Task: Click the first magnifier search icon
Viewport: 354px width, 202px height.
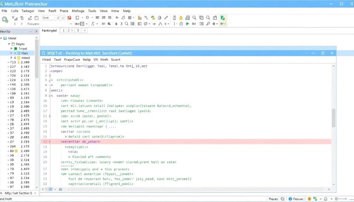Action: (194, 18)
